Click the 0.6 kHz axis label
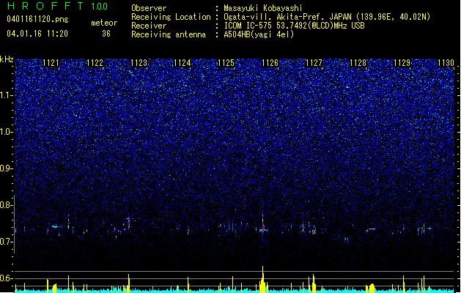 tap(6, 278)
